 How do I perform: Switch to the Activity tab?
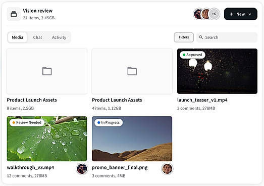(59, 37)
